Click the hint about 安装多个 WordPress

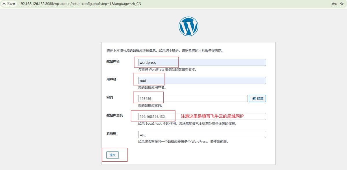[183, 142]
